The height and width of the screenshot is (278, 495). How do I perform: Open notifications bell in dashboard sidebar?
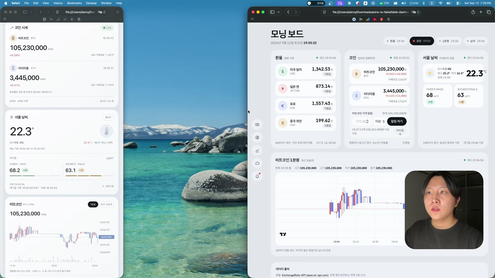257,176
